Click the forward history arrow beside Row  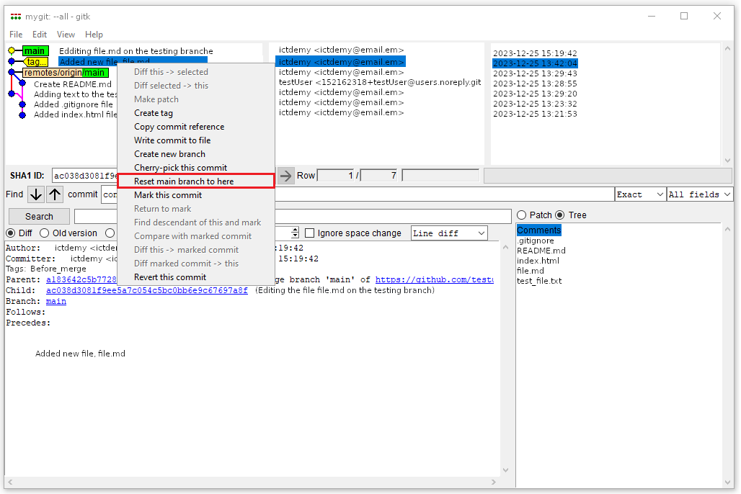[286, 175]
